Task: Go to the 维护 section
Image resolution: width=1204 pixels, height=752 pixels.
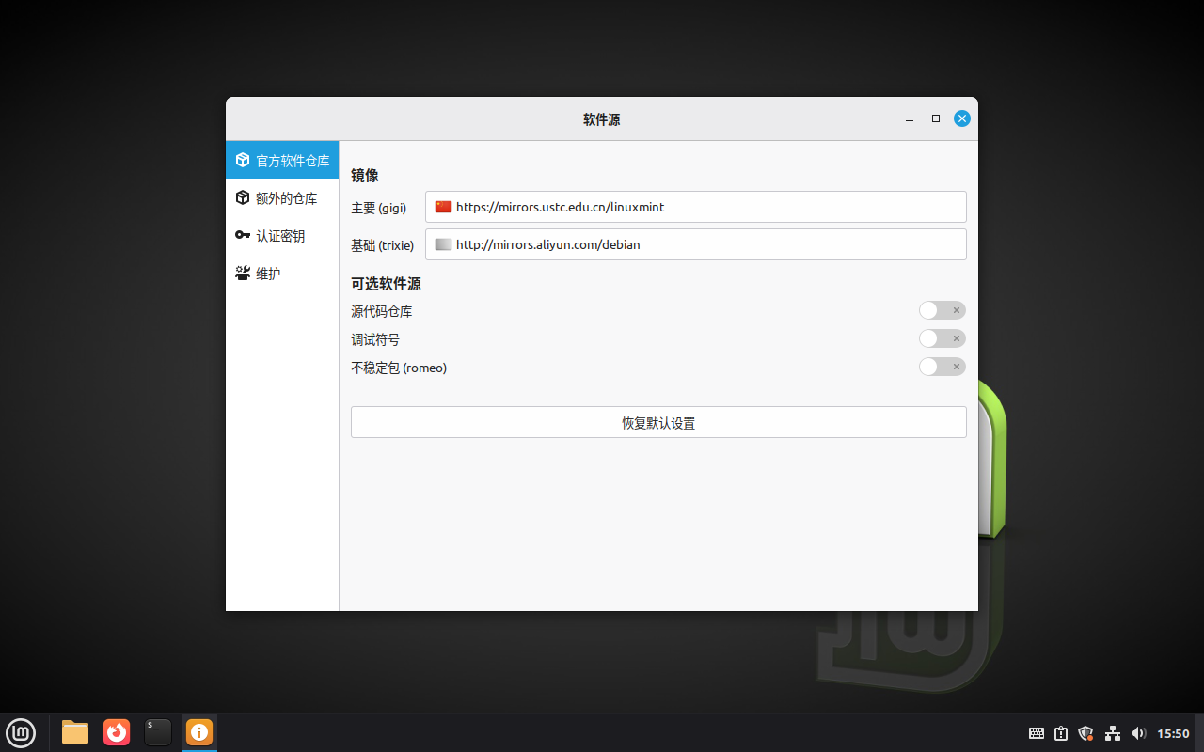Action: tap(282, 274)
